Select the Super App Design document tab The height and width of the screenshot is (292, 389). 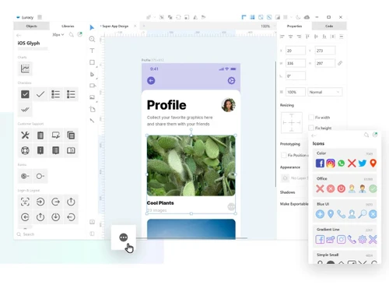click(x=116, y=26)
